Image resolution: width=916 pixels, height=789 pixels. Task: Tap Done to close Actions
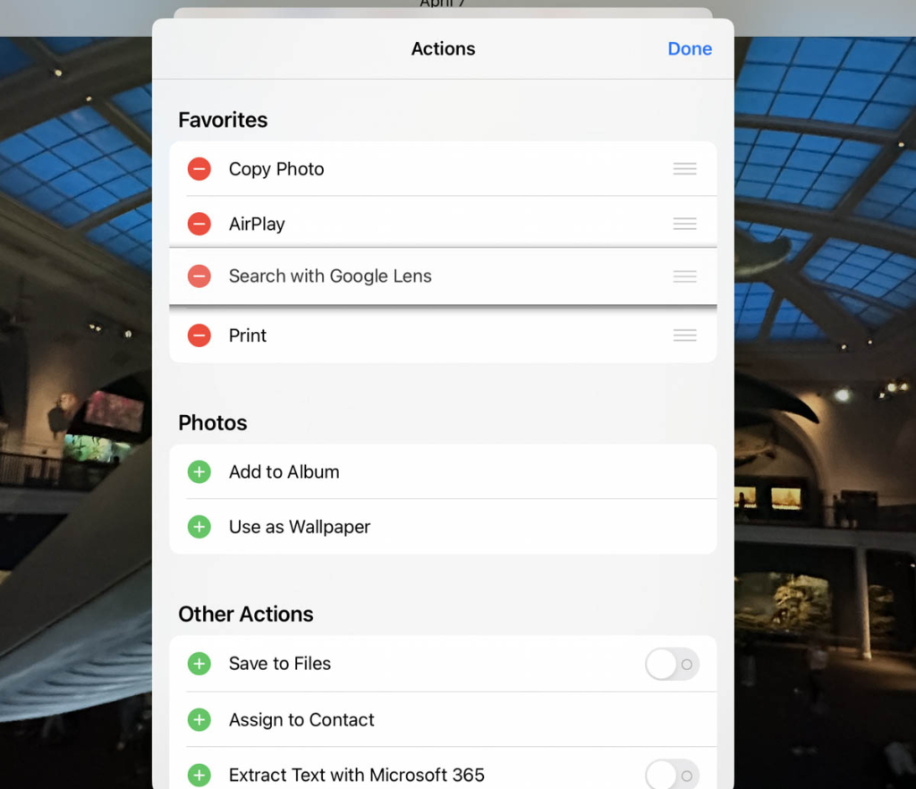(x=690, y=49)
